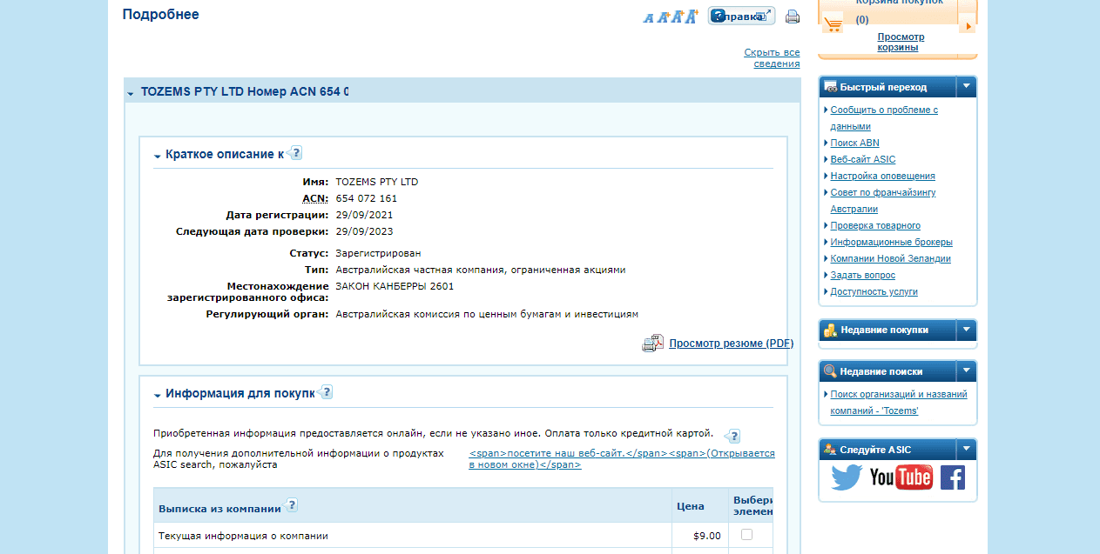Click the shopping cart icon

coord(833,23)
